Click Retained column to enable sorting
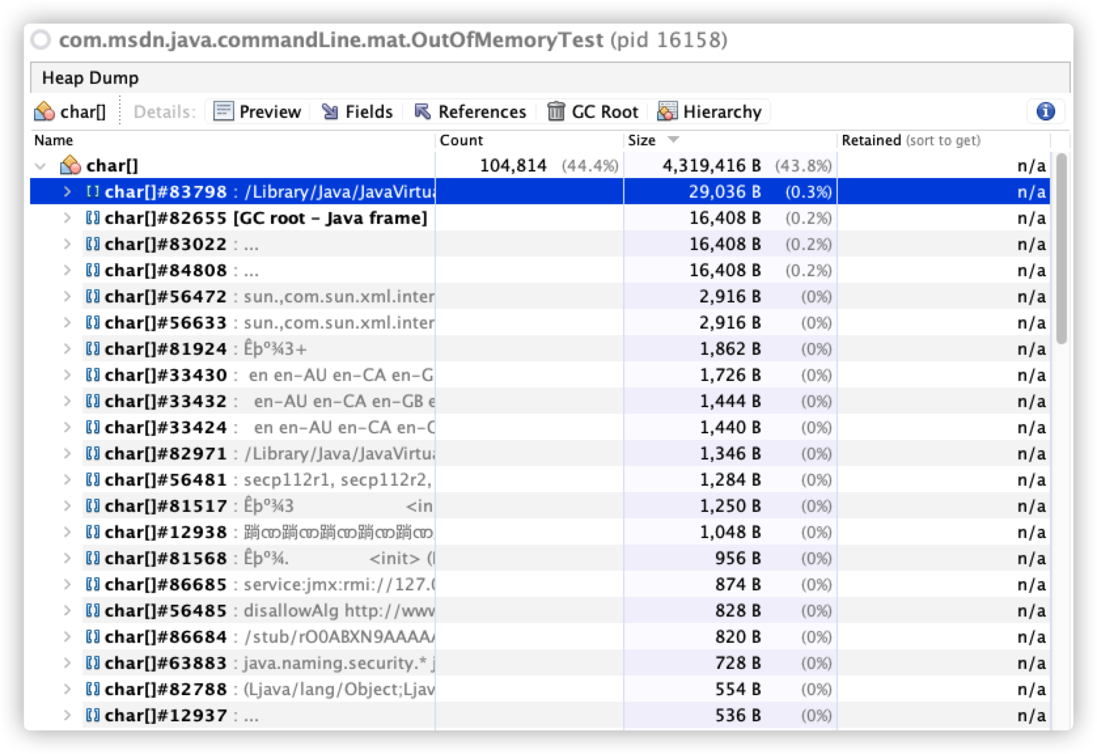Viewport: 1097px width, 754px height. pos(871,139)
